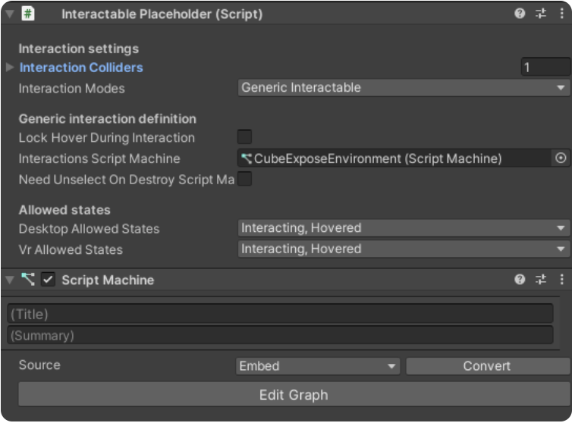Image resolution: width=575 pixels, height=423 pixels.
Task: Open Desktop Allowed States dropdown
Action: coord(404,228)
